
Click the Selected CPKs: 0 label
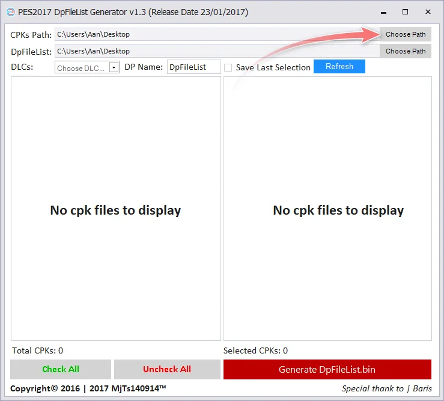point(255,350)
